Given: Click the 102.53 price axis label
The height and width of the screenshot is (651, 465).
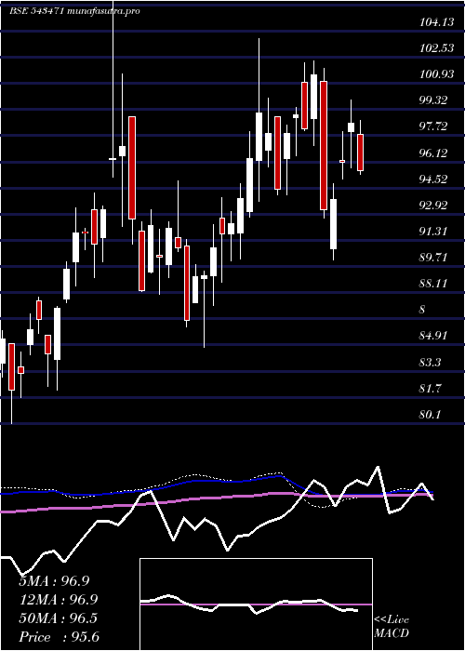Looking at the screenshot, I should [437, 48].
